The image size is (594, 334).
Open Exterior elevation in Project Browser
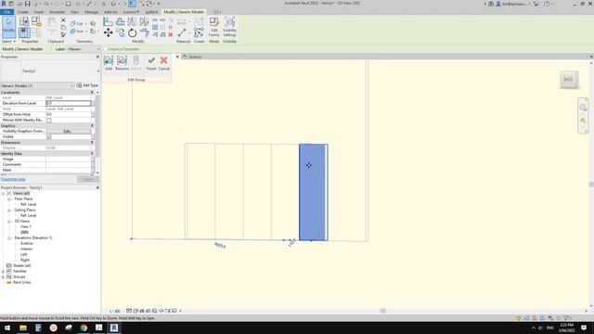click(x=27, y=243)
